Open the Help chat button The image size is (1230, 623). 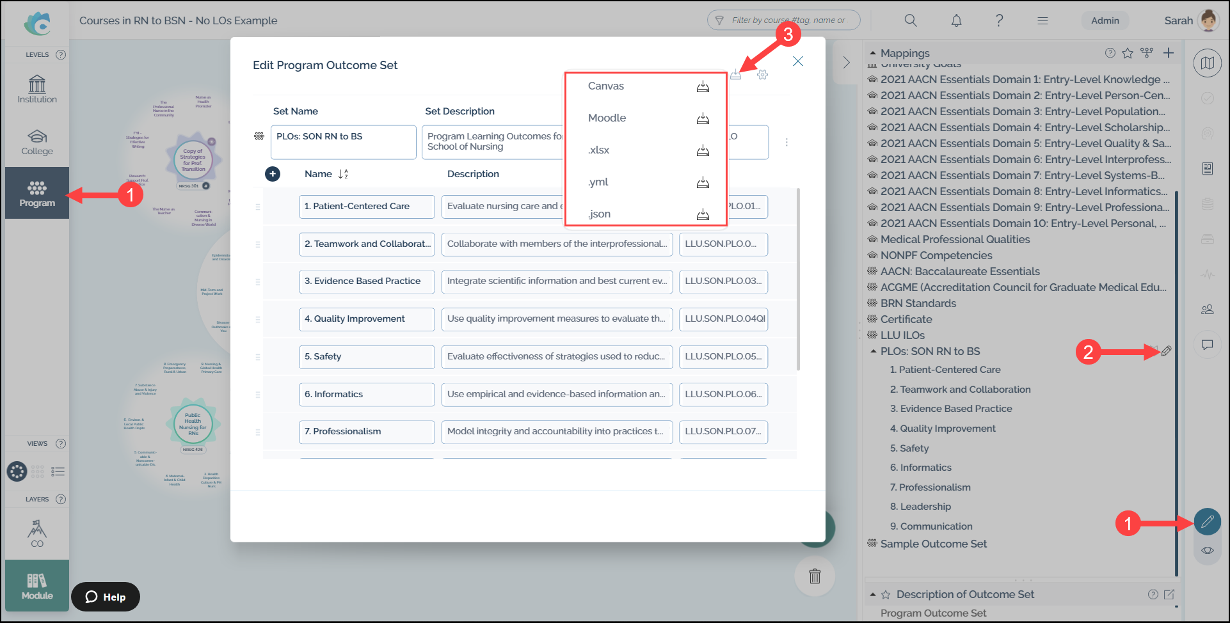[106, 597]
